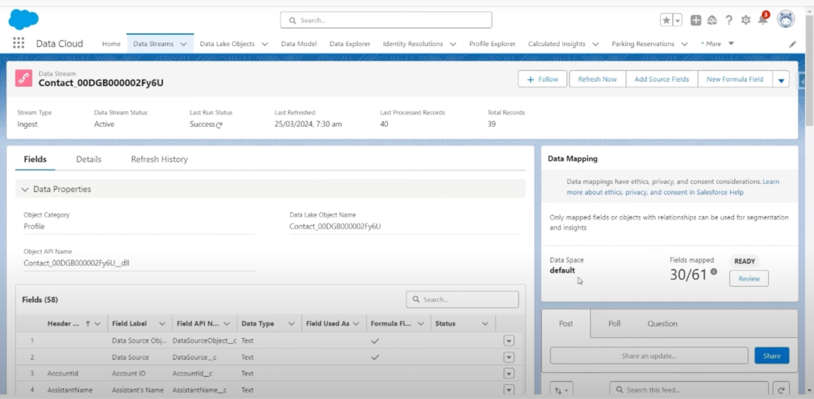Click the Refresh Now button
Viewport: 814px width, 399px height.
click(597, 79)
